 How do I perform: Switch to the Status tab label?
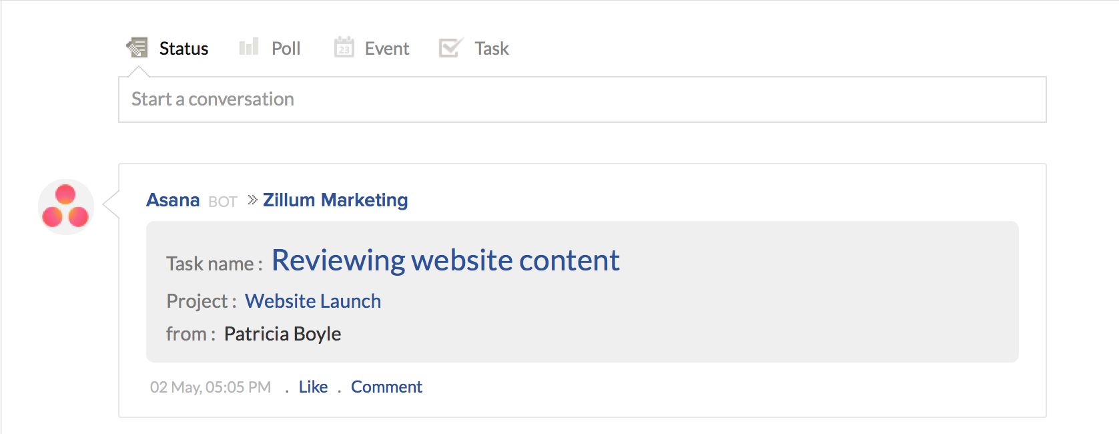click(183, 49)
